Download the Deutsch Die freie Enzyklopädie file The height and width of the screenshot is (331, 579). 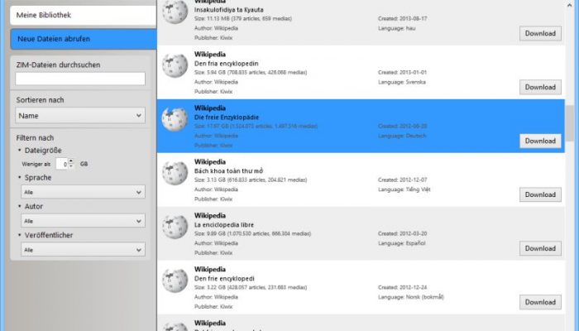(540, 141)
